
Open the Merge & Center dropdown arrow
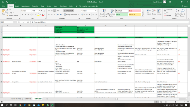point(78,15)
